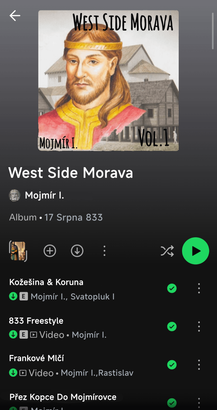217x410 pixels.
Task: Toggle shuffle playback
Action: click(x=167, y=251)
